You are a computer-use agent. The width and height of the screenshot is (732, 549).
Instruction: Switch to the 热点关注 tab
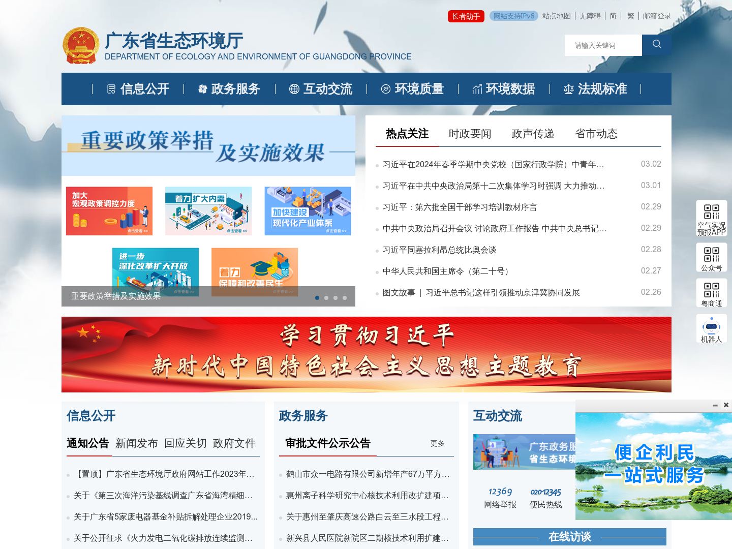[x=407, y=134]
